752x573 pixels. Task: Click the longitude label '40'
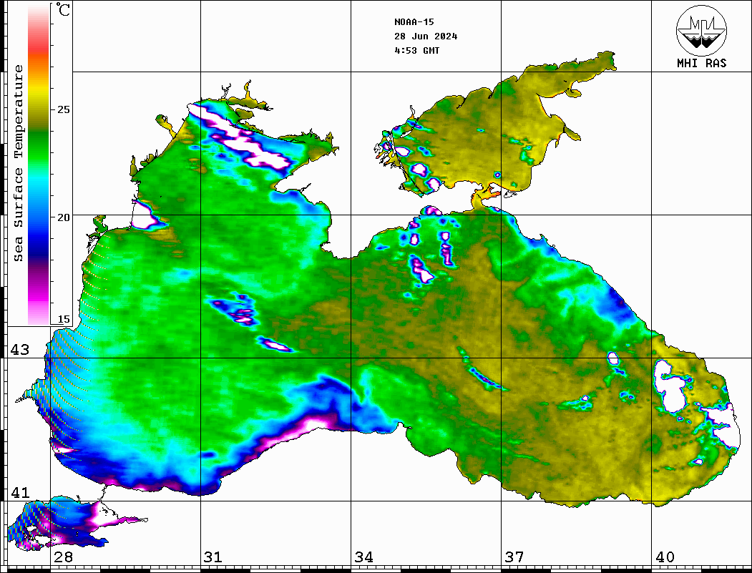(x=665, y=557)
